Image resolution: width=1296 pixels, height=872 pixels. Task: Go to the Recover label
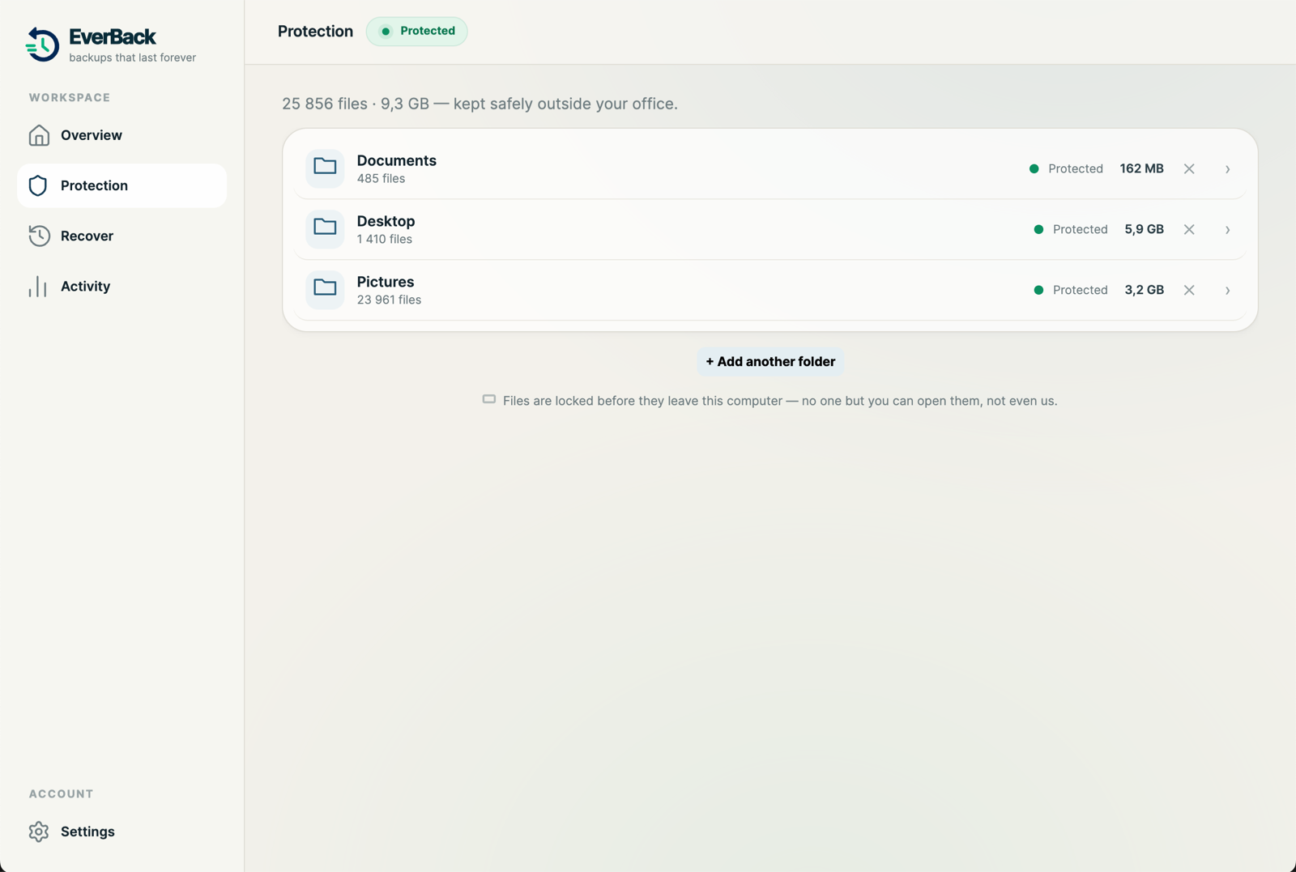87,236
